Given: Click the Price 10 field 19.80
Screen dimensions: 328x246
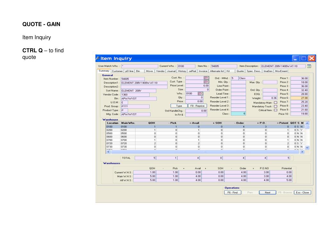Looking at the screenshot, I should (x=299, y=114).
